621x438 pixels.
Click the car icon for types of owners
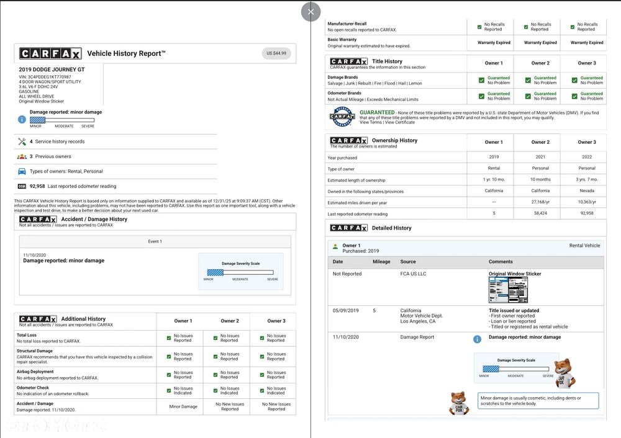pos(22,171)
